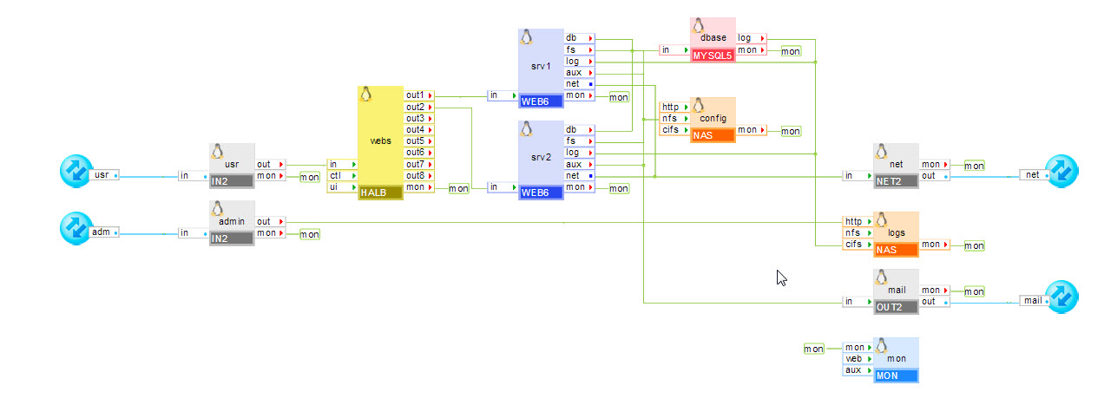The height and width of the screenshot is (405, 1111).
Task: Click the log terminal on dbase
Action: [752, 38]
